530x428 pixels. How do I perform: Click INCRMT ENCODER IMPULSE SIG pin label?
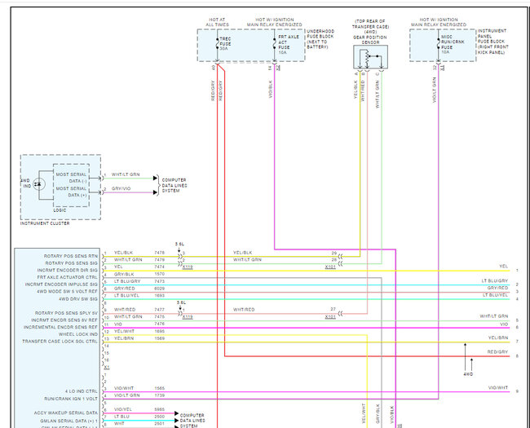pyautogui.click(x=61, y=285)
